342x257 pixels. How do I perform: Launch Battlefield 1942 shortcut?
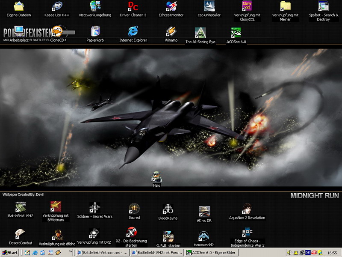[x=21, y=207]
